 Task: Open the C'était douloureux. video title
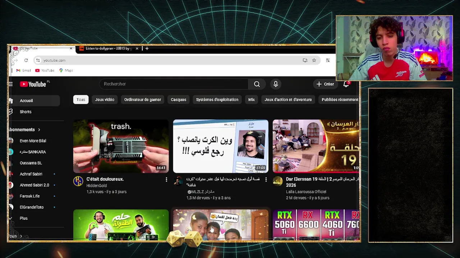[105, 179]
